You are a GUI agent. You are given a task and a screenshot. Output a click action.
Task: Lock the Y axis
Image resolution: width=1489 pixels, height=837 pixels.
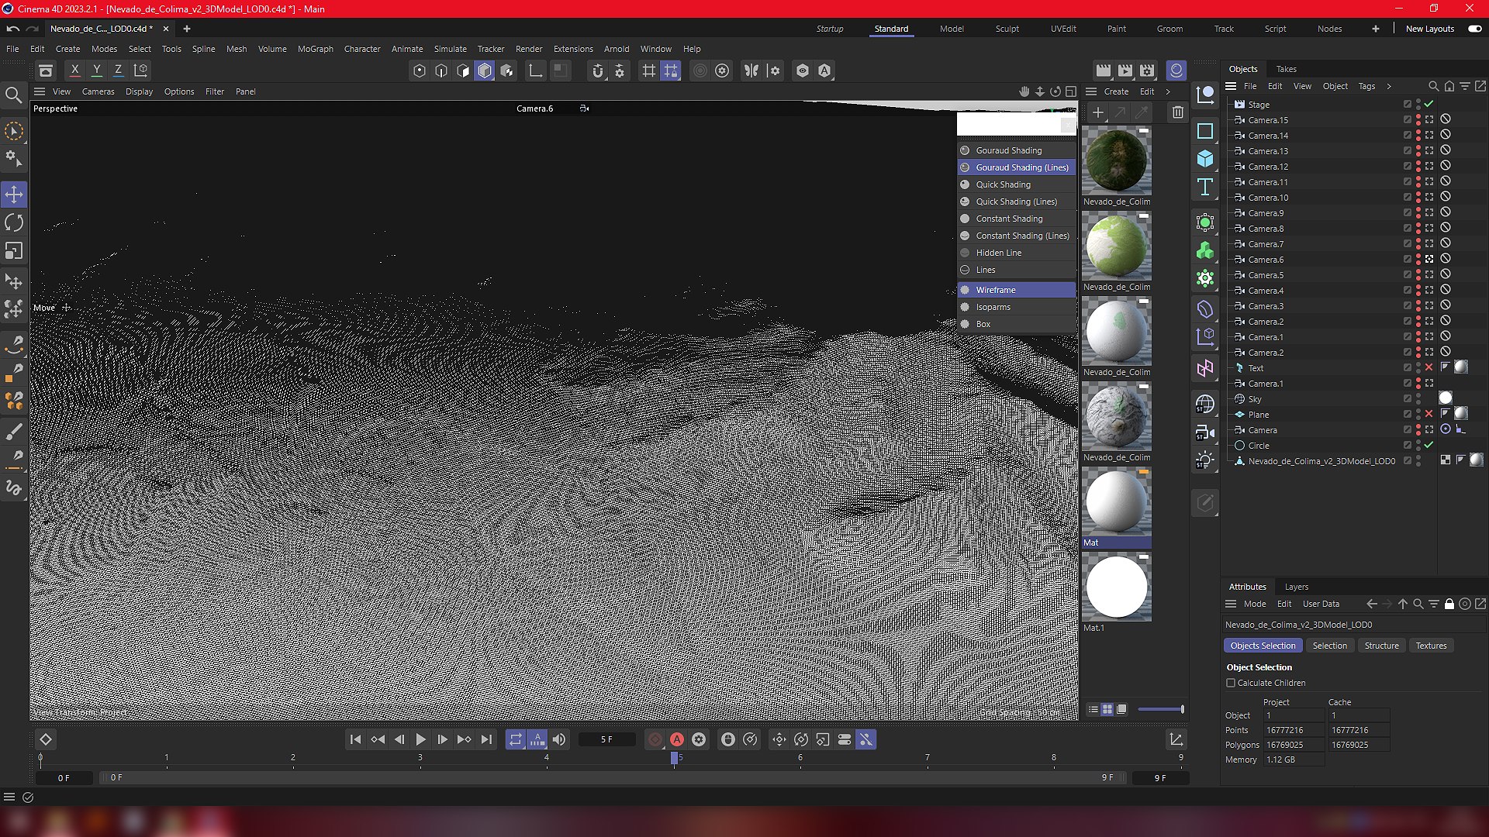[97, 71]
